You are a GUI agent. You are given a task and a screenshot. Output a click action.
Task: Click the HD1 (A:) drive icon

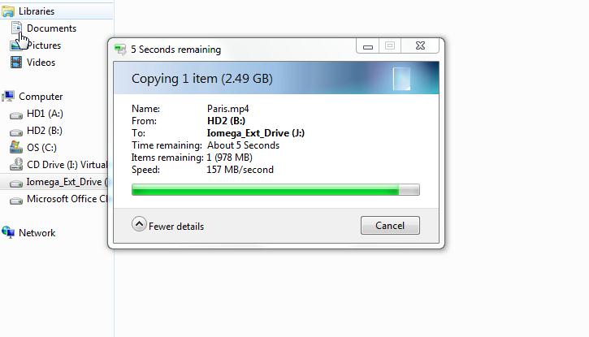click(x=16, y=114)
